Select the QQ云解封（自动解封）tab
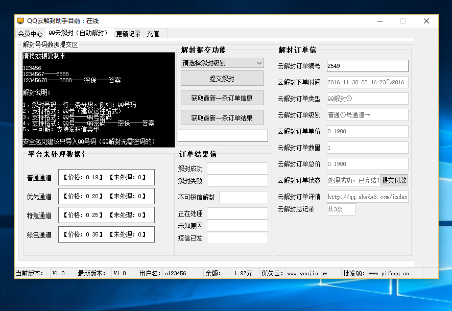Viewport: 452px width, 311px height. (x=79, y=33)
